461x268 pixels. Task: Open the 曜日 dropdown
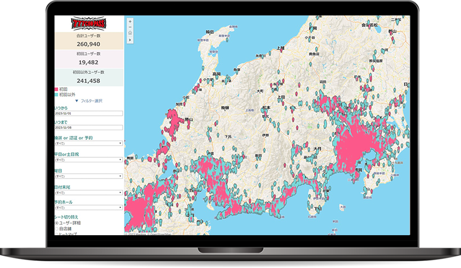pyautogui.click(x=88, y=176)
